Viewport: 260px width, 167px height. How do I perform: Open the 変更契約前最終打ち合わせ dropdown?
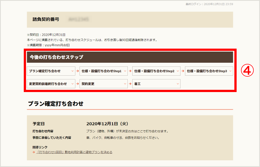click(51, 83)
